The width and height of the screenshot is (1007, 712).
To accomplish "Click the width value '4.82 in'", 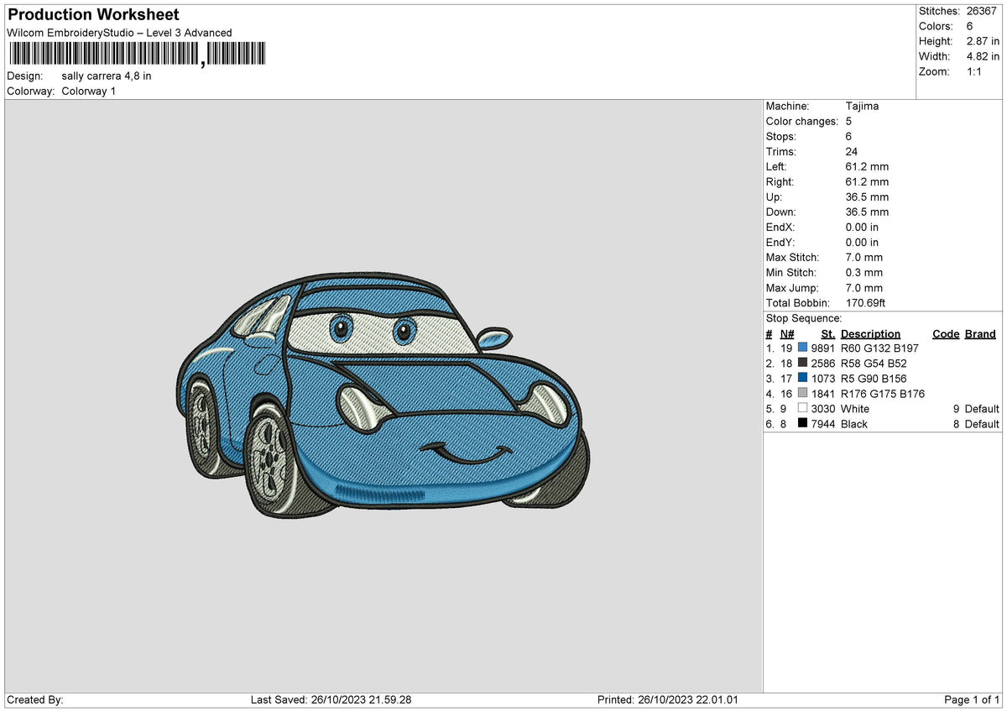I will click(983, 56).
